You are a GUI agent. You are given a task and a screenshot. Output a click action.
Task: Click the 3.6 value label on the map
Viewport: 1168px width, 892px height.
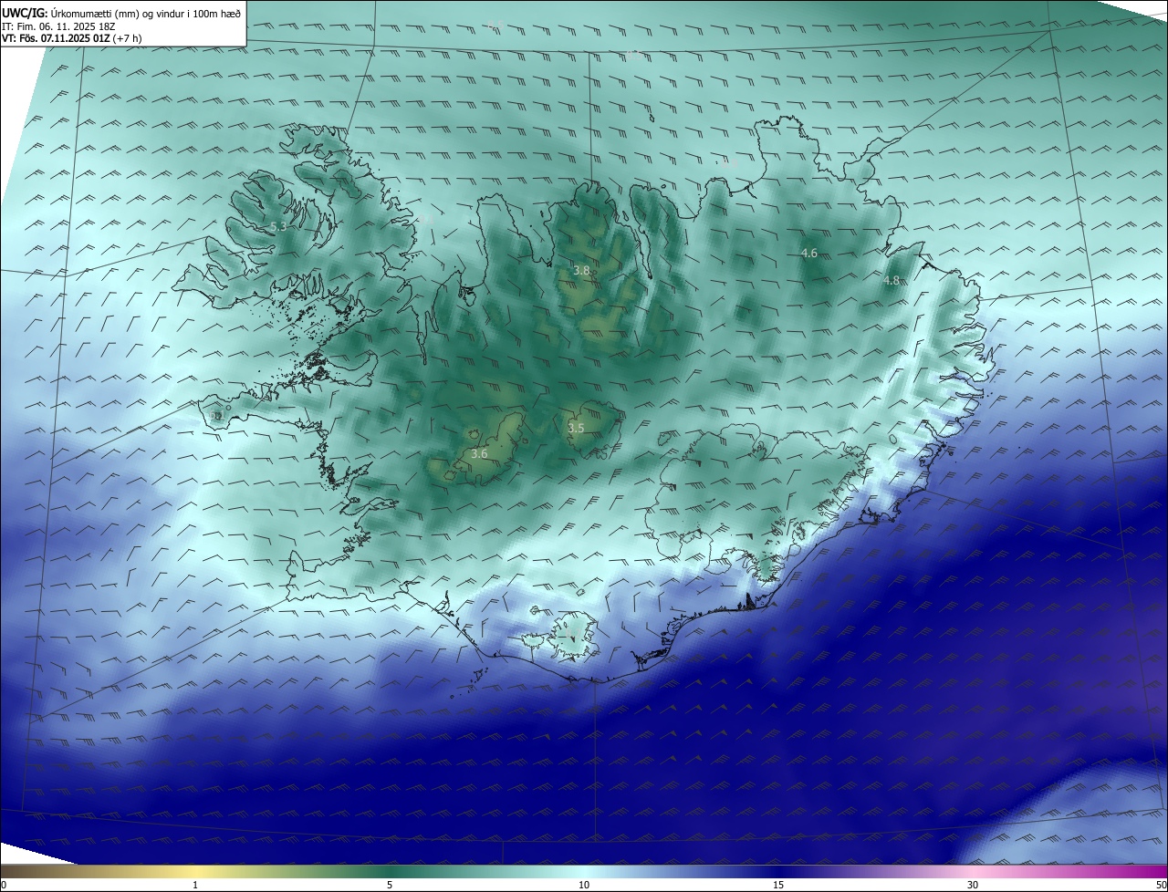tap(479, 453)
